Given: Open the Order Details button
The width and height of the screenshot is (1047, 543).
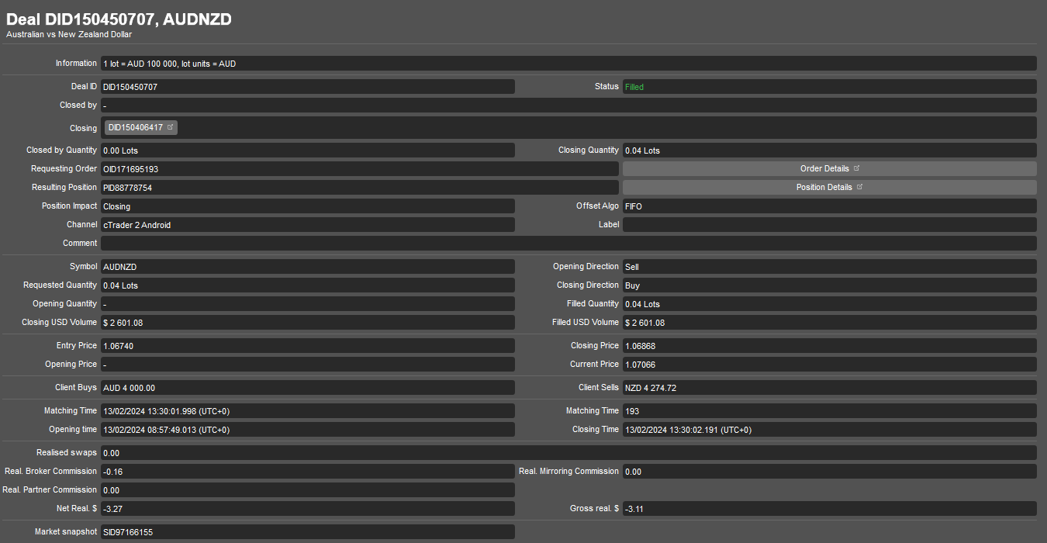Looking at the screenshot, I should coord(824,168).
